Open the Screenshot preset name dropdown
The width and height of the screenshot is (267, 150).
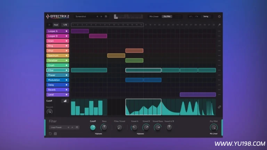(84, 17)
